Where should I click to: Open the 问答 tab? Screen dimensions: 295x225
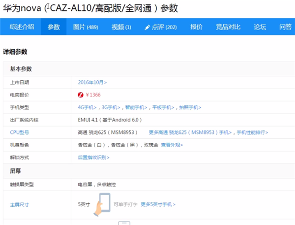coord(285,27)
